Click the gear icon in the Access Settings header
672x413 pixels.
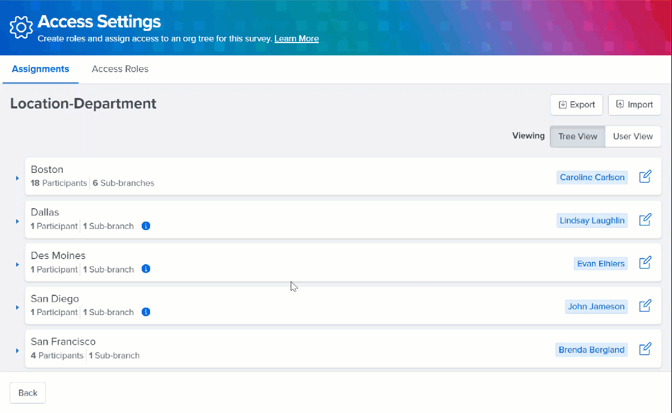[x=21, y=27]
